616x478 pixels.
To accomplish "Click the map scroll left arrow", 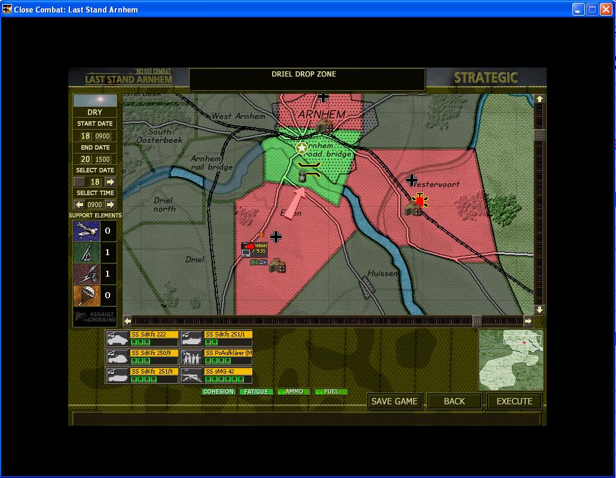I will (x=127, y=321).
